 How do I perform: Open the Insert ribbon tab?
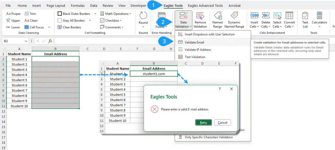tap(36, 6)
